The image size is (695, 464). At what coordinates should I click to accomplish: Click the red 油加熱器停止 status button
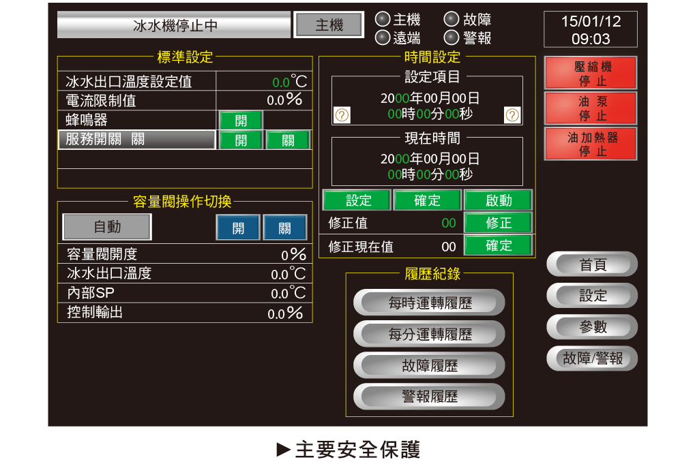[591, 144]
